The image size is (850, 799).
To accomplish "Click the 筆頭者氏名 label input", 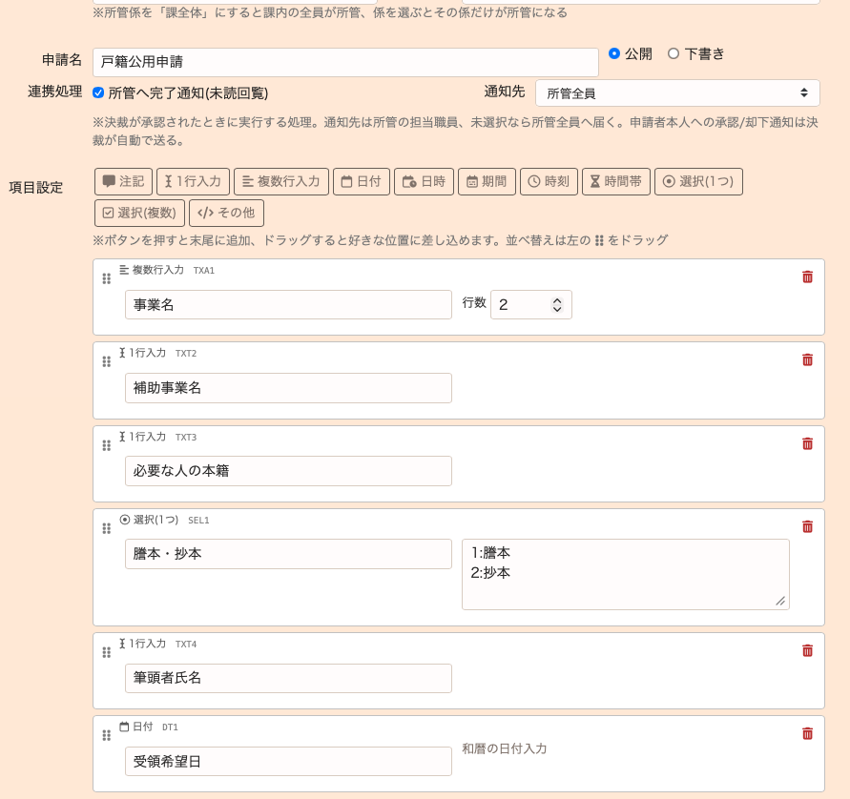I will pos(288,678).
